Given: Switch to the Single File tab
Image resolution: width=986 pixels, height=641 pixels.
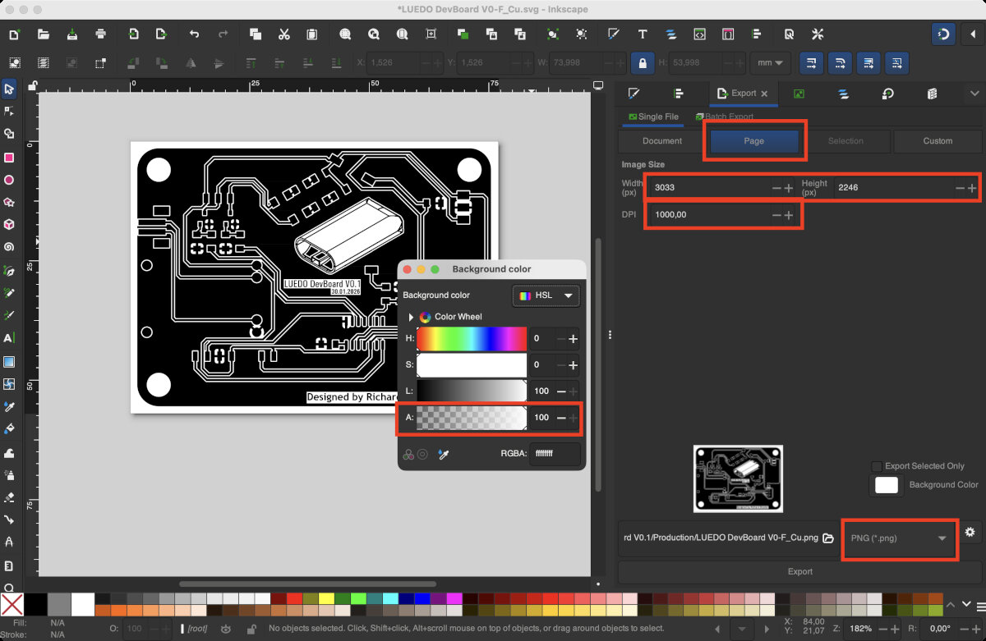Looking at the screenshot, I should (x=653, y=117).
